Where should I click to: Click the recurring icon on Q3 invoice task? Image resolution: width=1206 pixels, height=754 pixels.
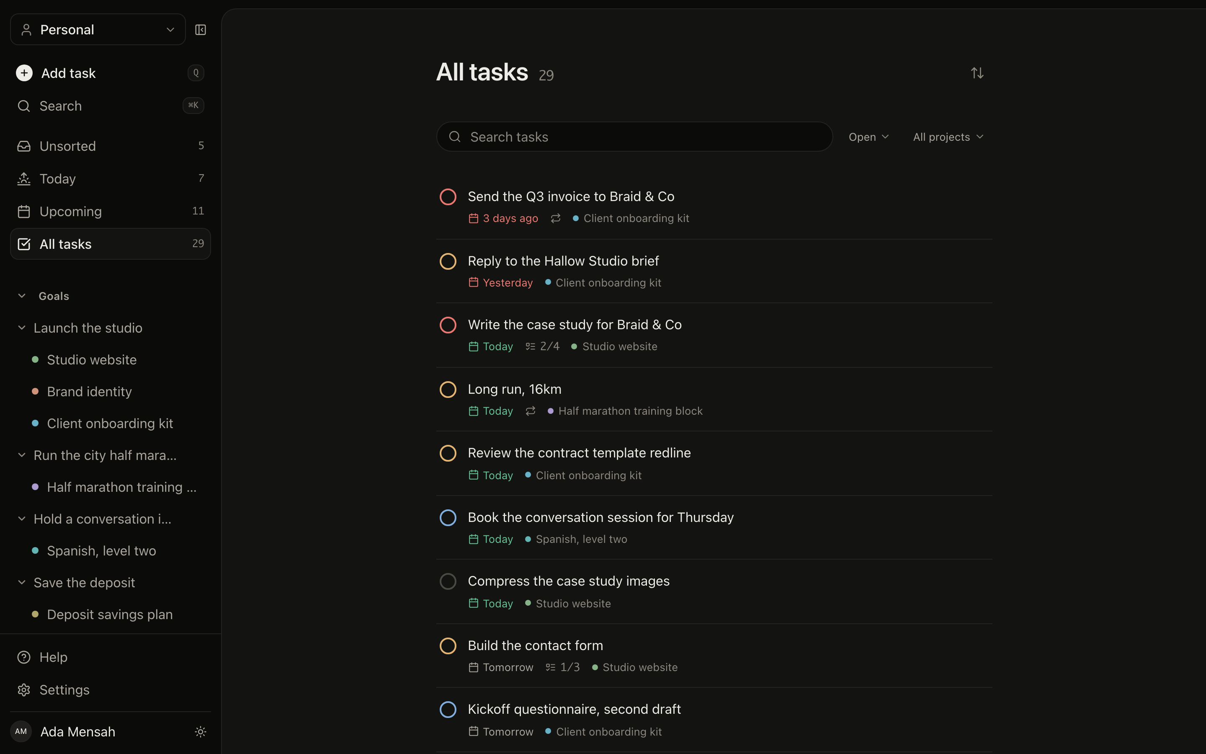point(556,218)
